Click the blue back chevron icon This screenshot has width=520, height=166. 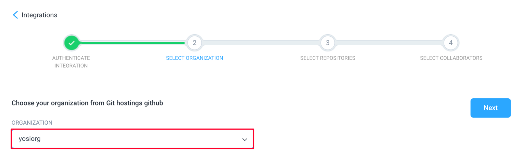coord(15,15)
